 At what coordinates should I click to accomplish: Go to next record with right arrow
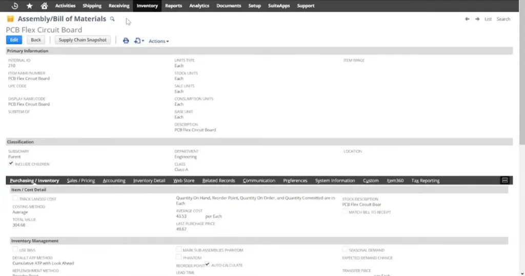(x=477, y=19)
